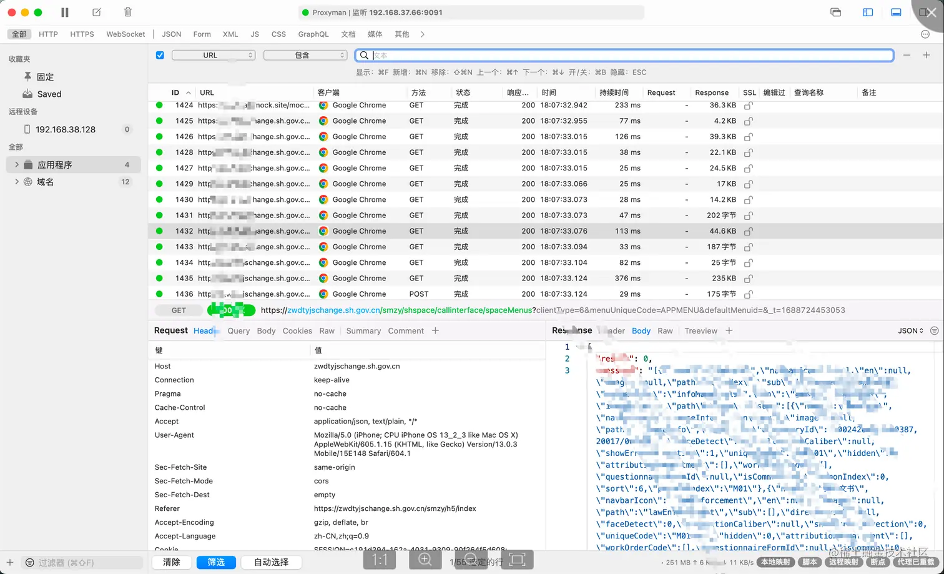Click the Saved tray icon in sidebar
Viewport: 944px width, 574px height.
click(27, 94)
